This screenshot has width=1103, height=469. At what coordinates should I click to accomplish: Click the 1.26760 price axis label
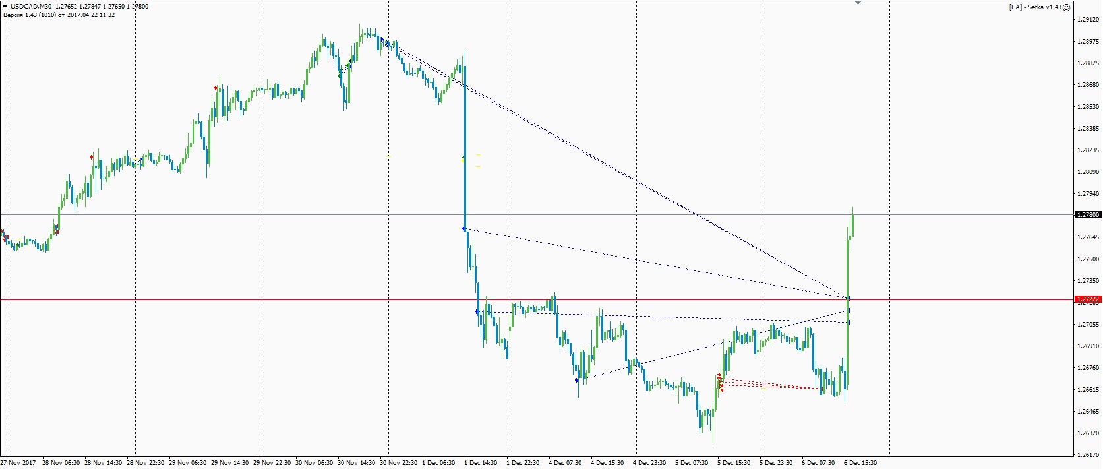[x=1088, y=368]
